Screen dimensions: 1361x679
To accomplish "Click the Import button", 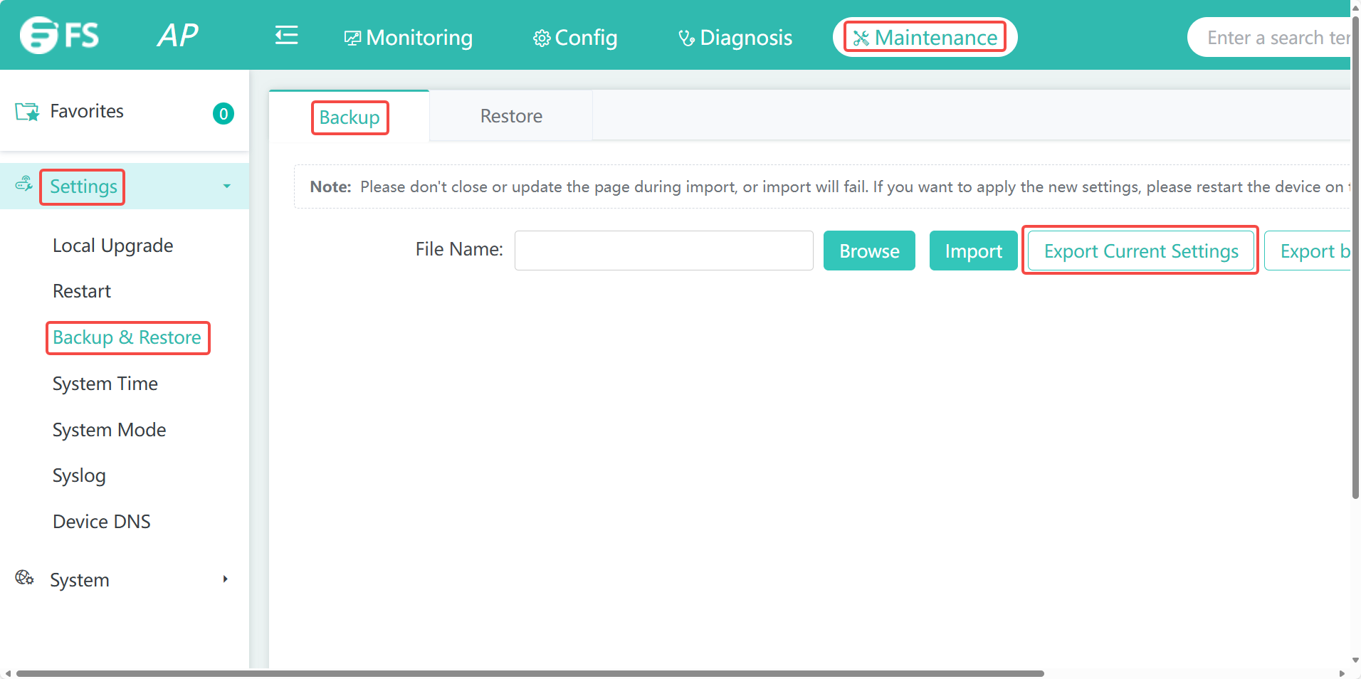I will [973, 251].
